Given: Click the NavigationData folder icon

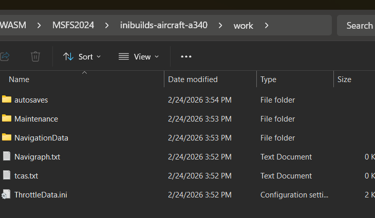Looking at the screenshot, I should [6, 137].
